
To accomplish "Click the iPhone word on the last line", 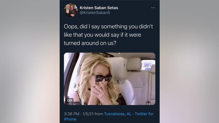I will tap(70, 119).
